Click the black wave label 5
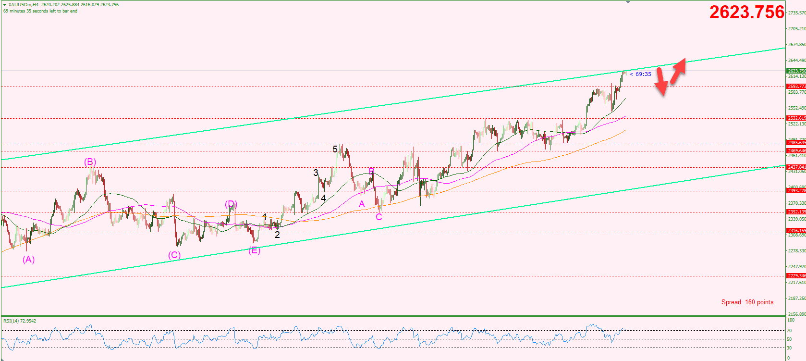Screen dimensions: 806x361 click(x=335, y=149)
